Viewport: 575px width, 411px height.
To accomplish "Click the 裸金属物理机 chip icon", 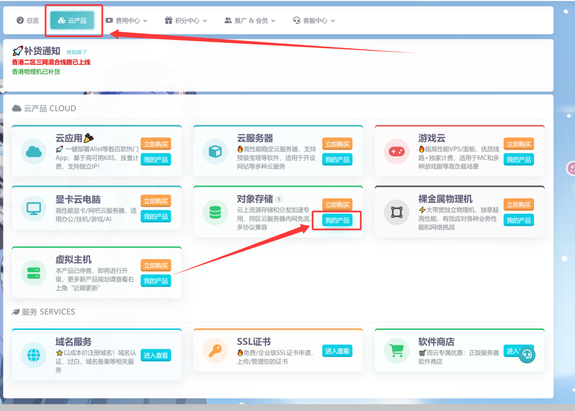I will click(x=396, y=212).
